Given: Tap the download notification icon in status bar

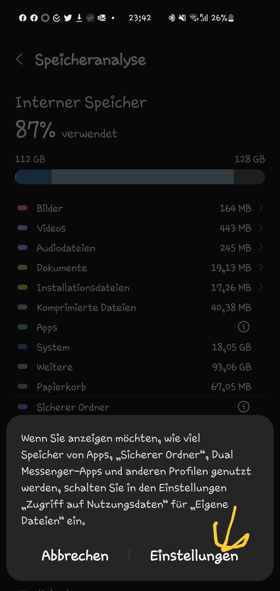Looking at the screenshot, I should (x=79, y=18).
